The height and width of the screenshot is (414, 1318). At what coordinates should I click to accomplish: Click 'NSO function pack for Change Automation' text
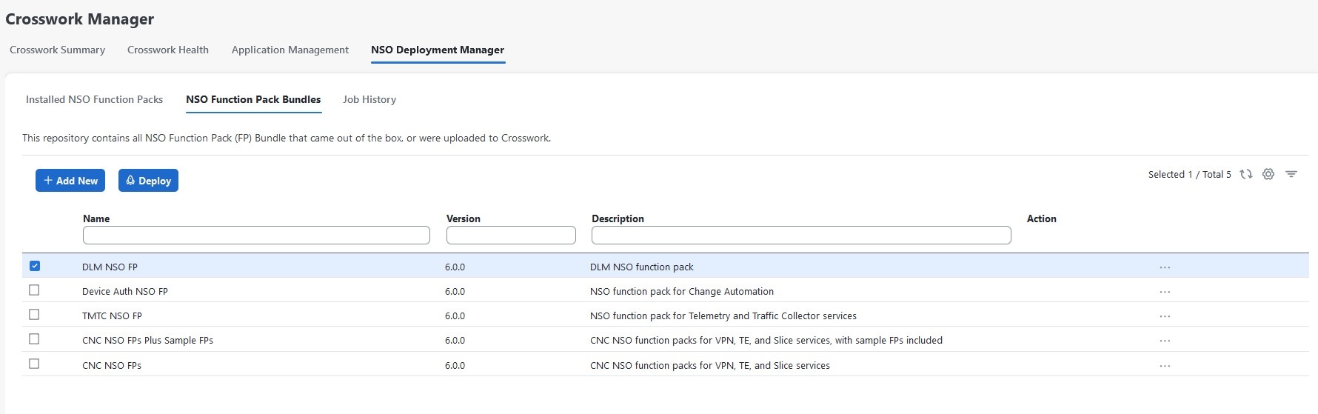(682, 292)
